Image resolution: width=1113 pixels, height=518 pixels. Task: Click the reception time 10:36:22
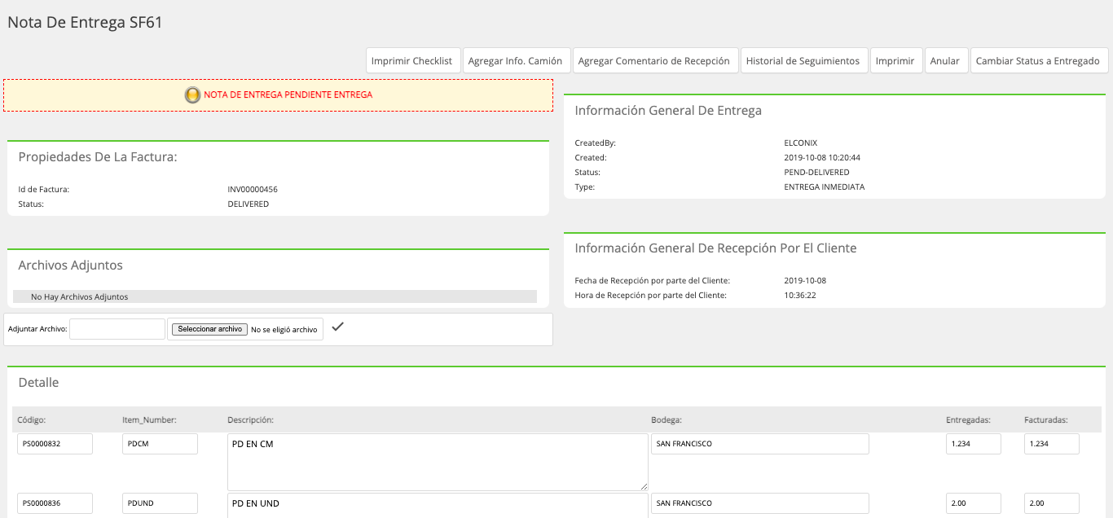pos(800,296)
